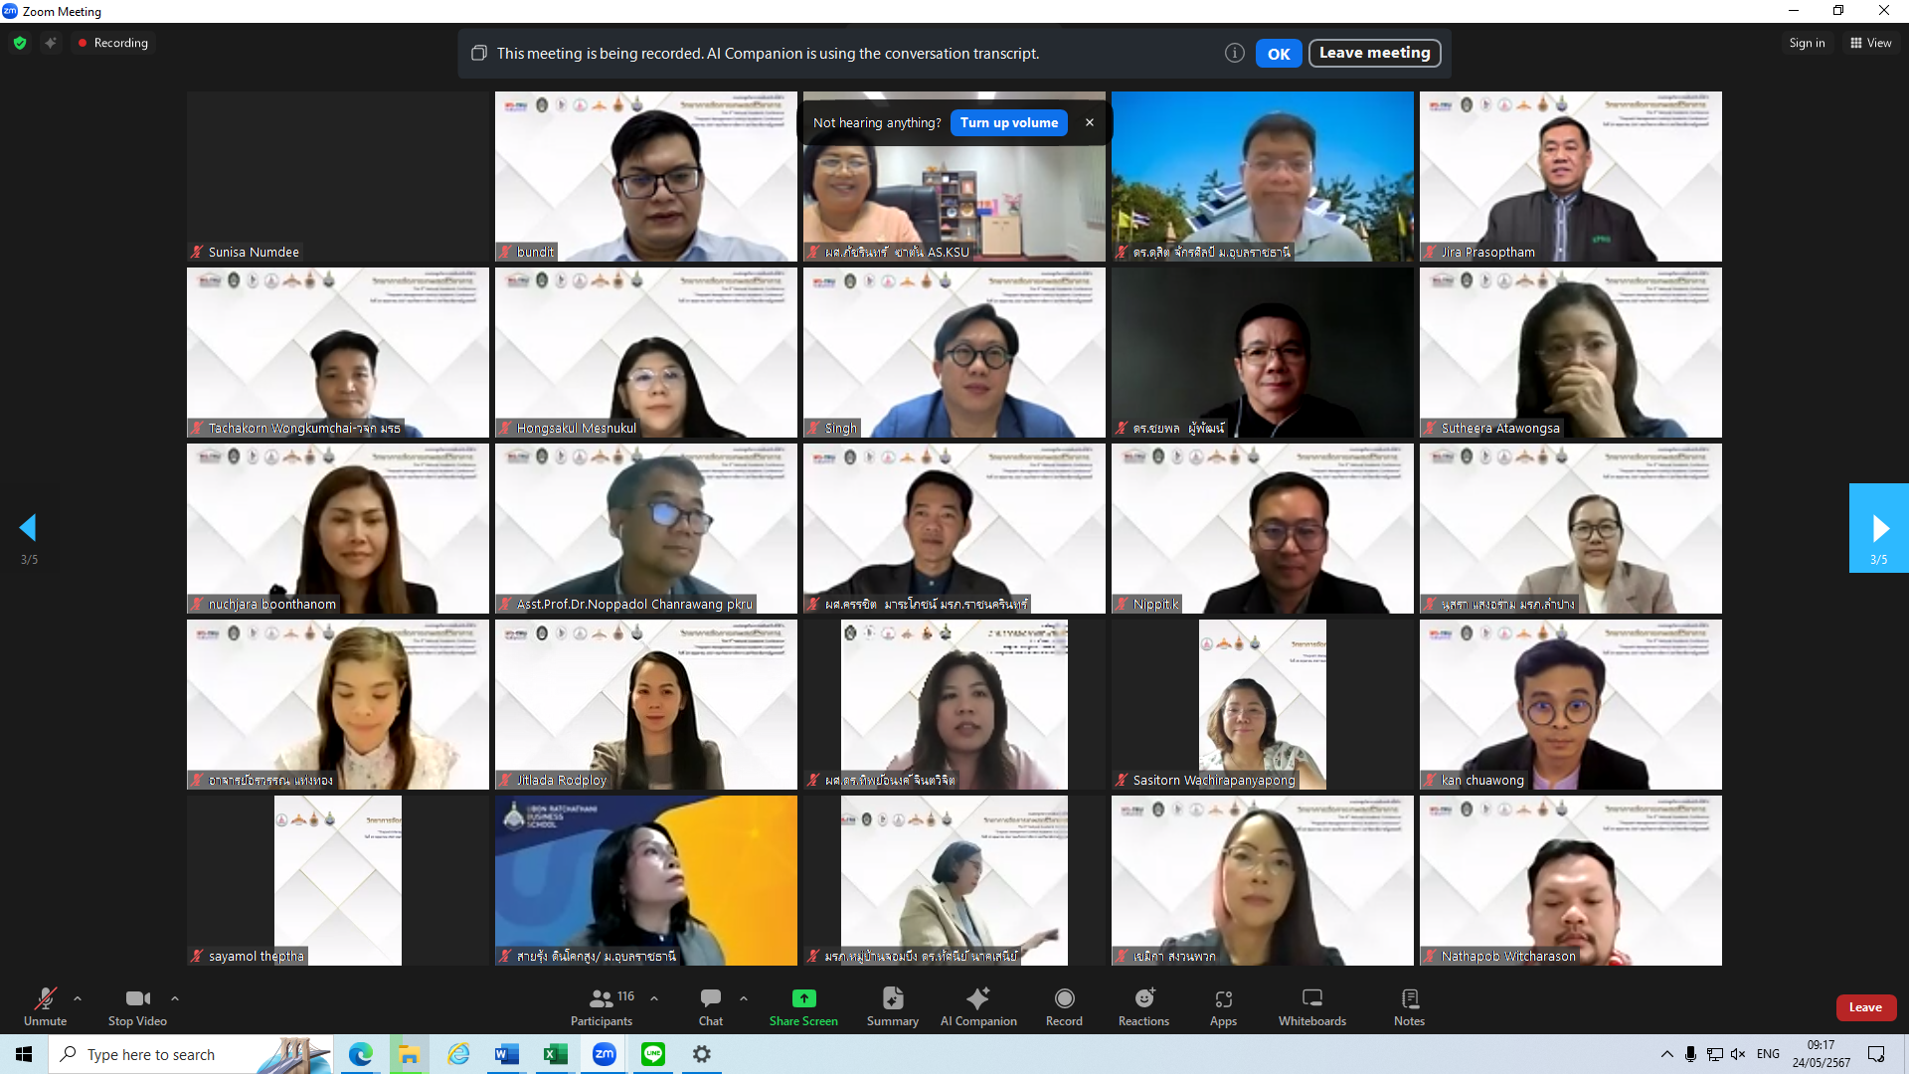
Task: Open the Reactions menu
Action: tap(1143, 1005)
